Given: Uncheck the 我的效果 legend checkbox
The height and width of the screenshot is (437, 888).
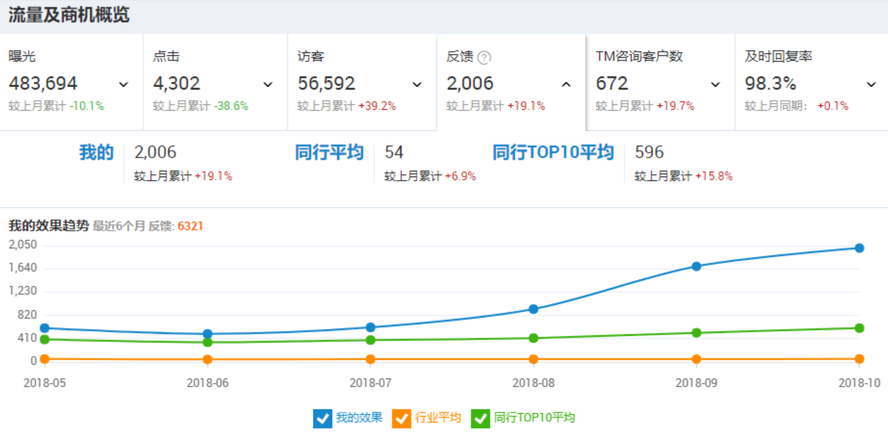Looking at the screenshot, I should pyautogui.click(x=323, y=418).
